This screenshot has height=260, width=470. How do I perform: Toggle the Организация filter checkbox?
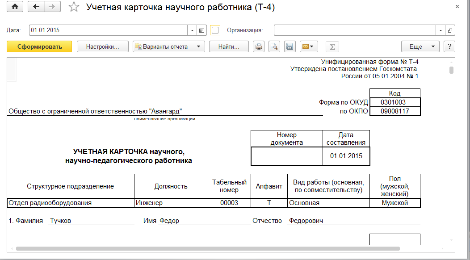(215, 30)
